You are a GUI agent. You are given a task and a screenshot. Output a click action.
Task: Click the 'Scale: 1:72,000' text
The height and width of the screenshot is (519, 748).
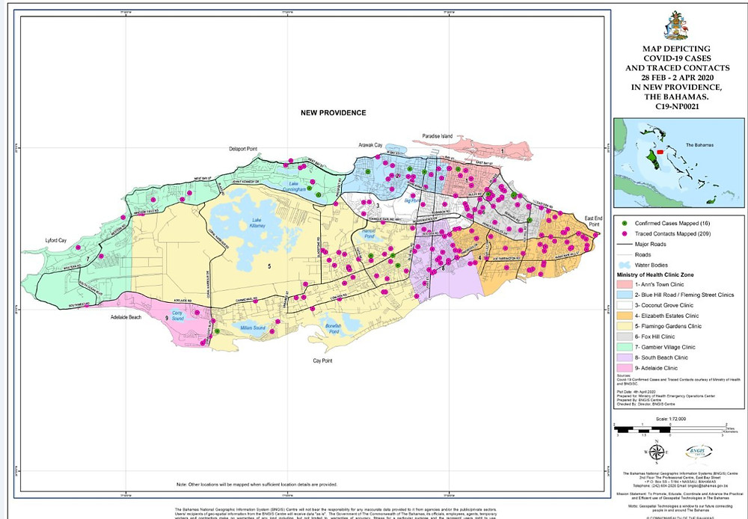coord(671,419)
